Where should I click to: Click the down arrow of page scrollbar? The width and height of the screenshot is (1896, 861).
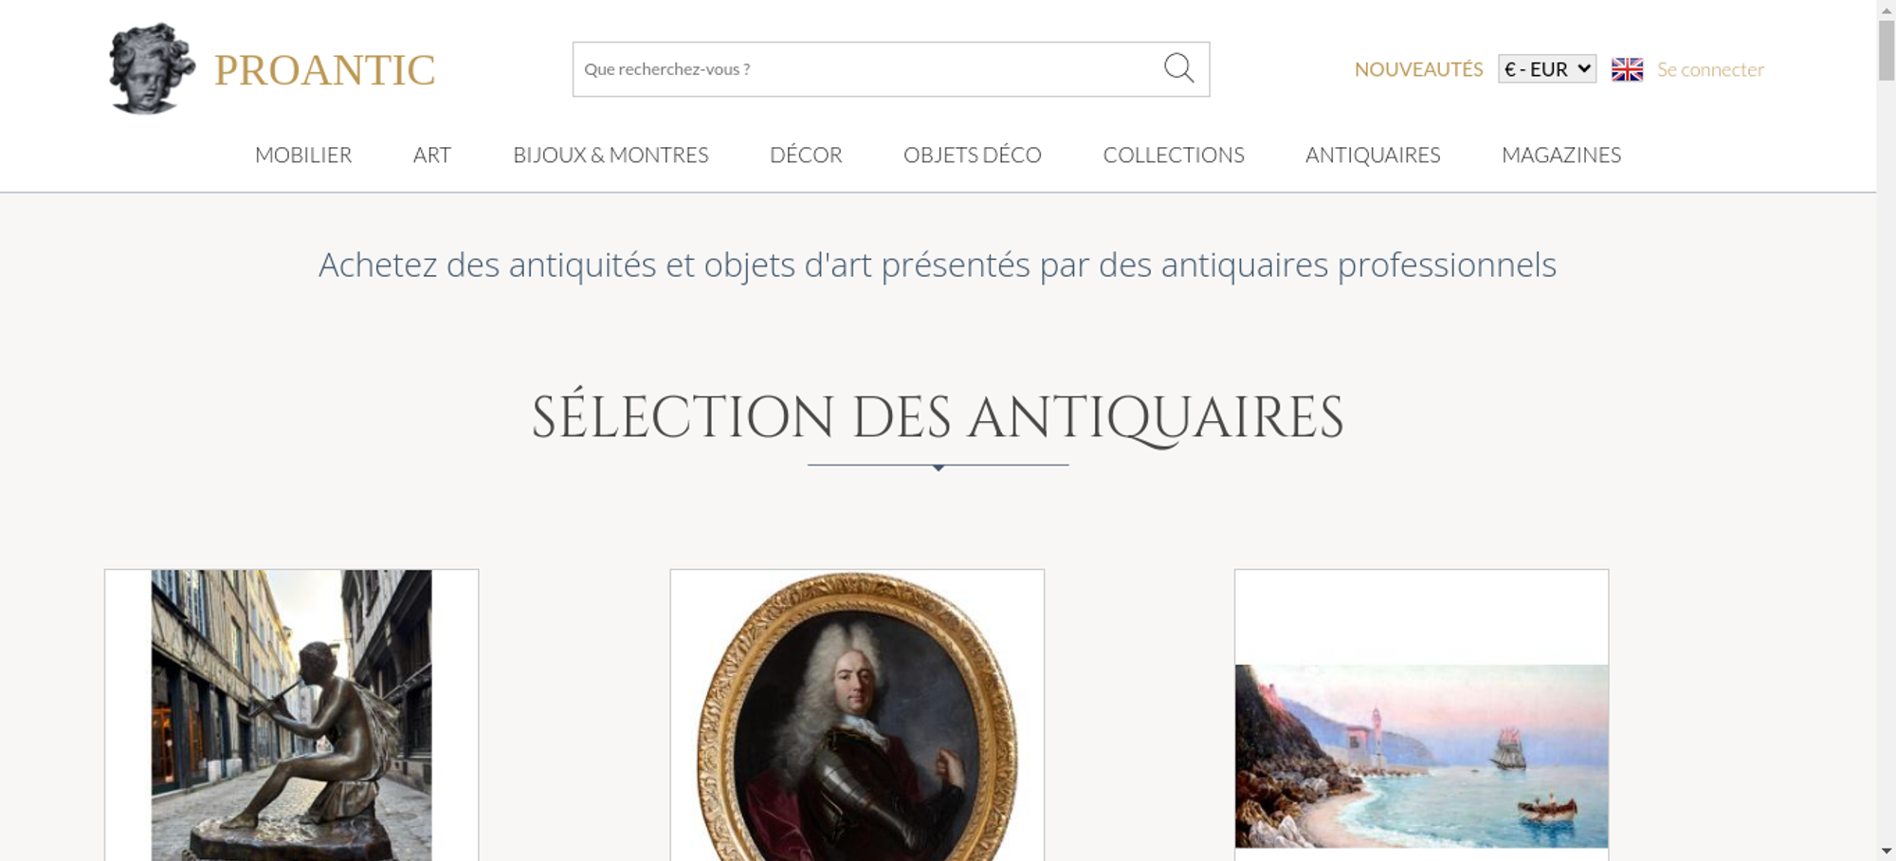click(x=1886, y=852)
